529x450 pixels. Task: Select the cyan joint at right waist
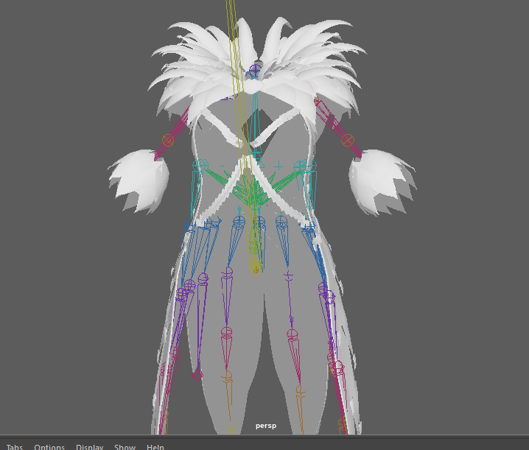309,166
